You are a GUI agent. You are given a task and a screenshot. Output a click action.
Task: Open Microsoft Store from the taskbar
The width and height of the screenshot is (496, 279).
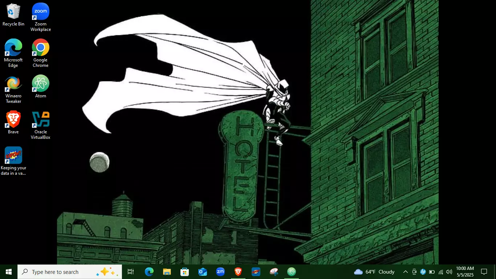click(184, 272)
